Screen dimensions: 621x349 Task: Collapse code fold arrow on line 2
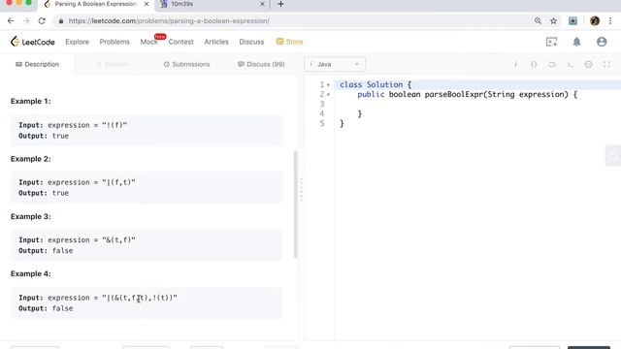point(328,95)
